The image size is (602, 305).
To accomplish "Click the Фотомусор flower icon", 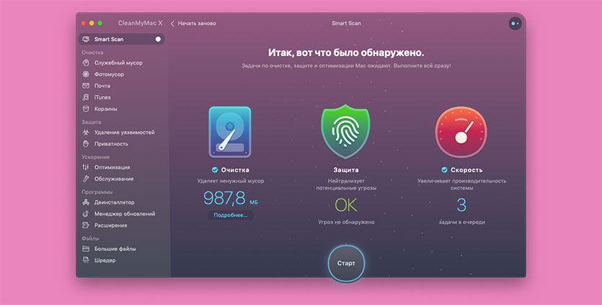I will (86, 74).
